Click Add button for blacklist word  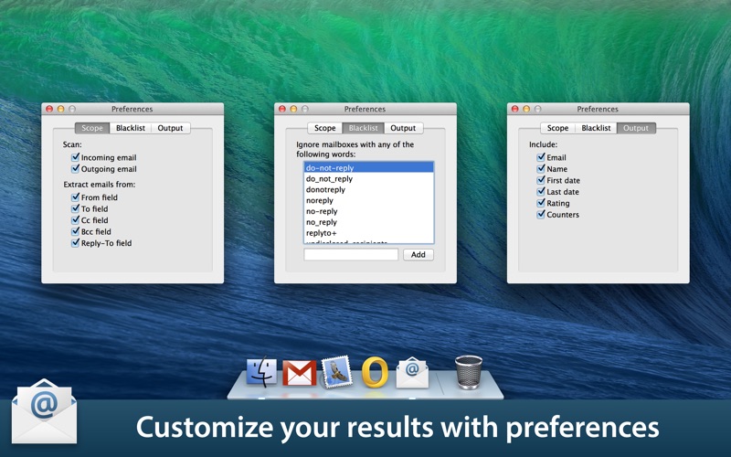click(x=418, y=255)
